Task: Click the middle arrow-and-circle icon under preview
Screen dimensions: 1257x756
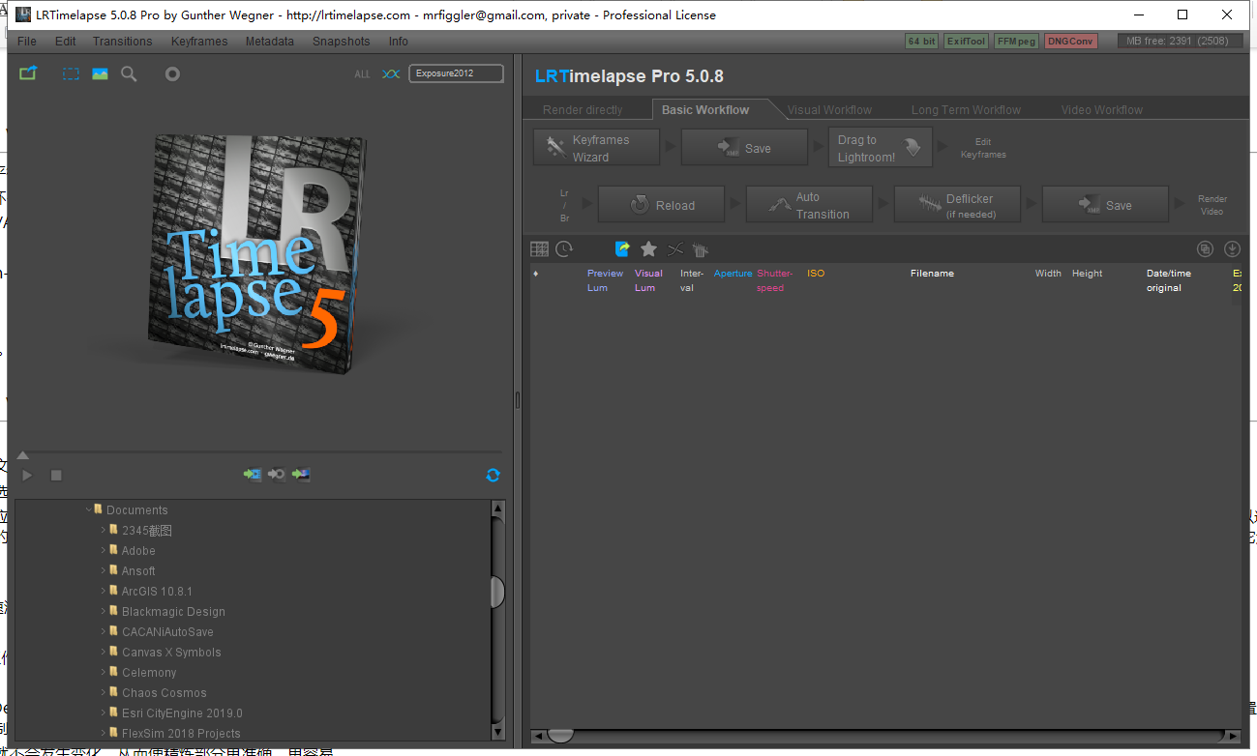Action: click(277, 475)
